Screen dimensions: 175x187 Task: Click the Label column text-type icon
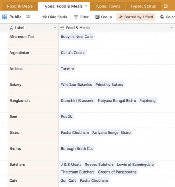(11, 28)
